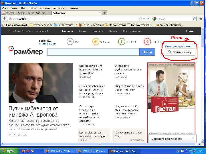Open the Лента новостей feed bookmark
Screen dimensions: 206x154
116,25
